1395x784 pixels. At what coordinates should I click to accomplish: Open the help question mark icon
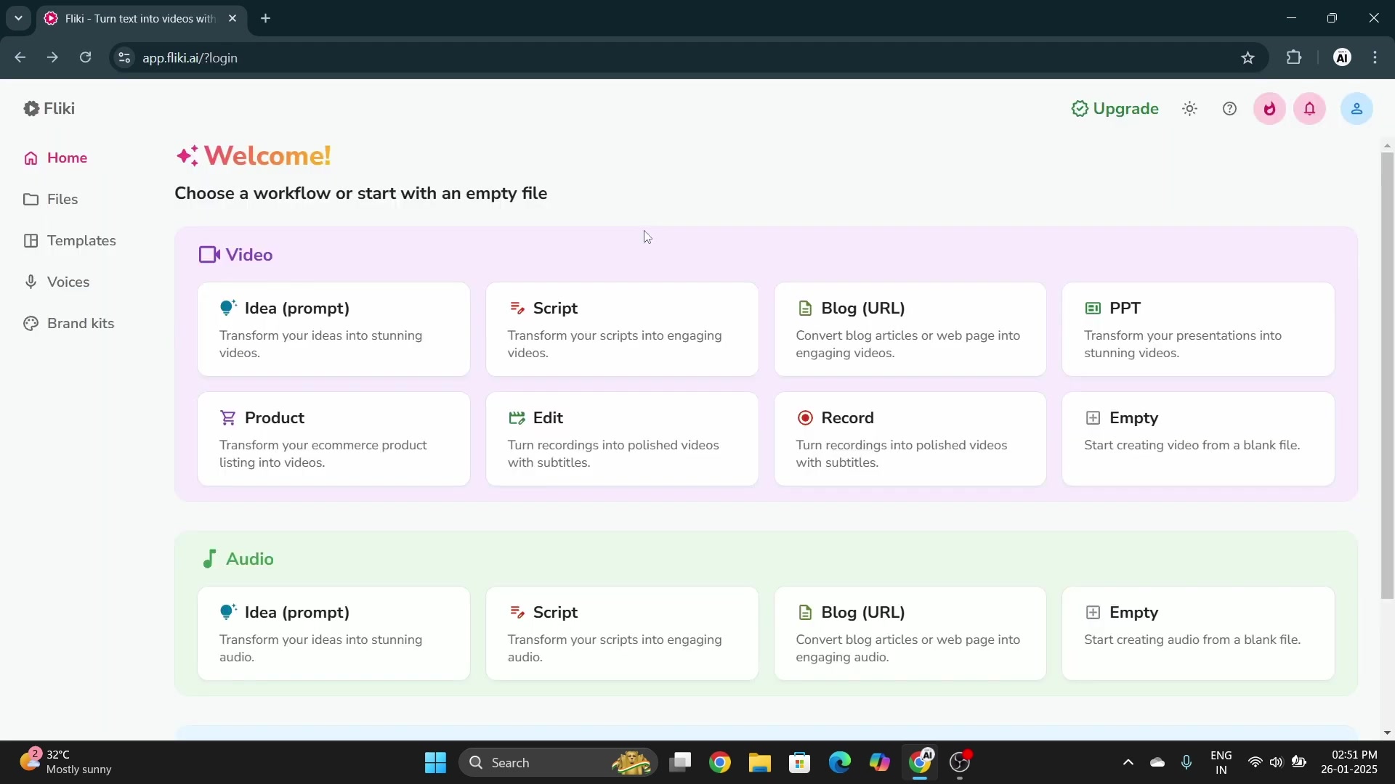[x=1229, y=109]
